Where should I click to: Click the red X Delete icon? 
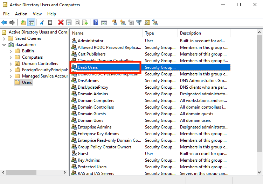61,22
